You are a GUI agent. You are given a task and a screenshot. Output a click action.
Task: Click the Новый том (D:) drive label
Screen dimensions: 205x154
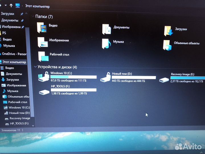pos(122,74)
